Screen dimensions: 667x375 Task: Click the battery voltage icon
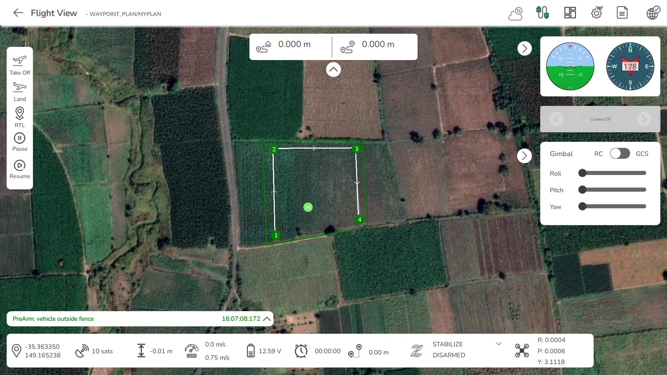251,351
